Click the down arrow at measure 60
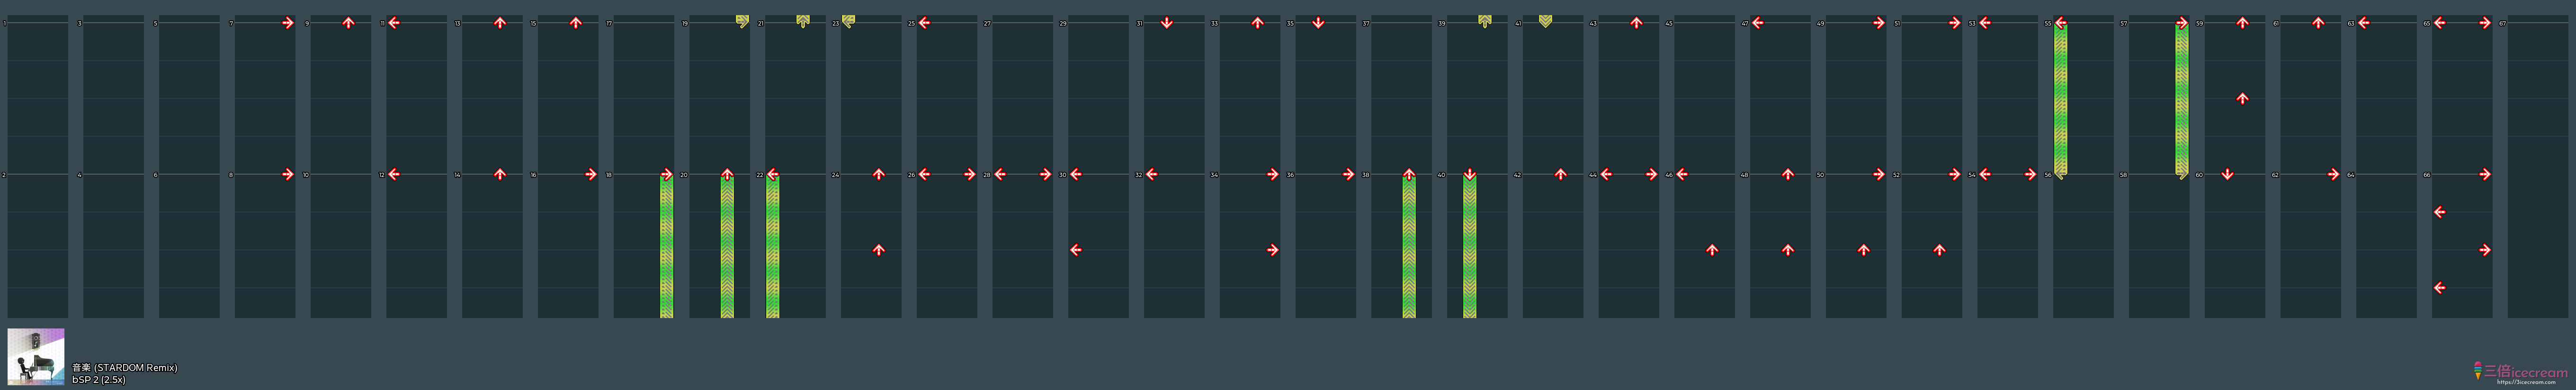The image size is (2576, 390). tap(2228, 175)
